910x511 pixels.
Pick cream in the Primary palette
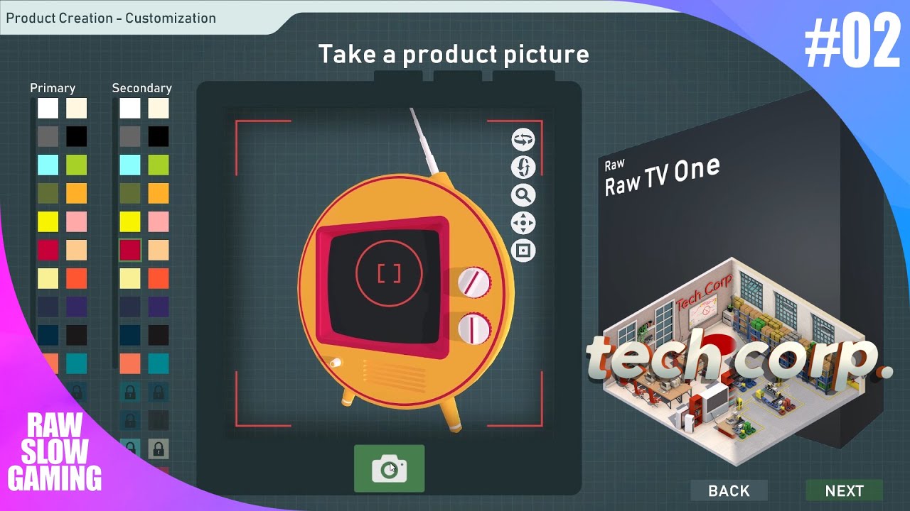[76, 108]
